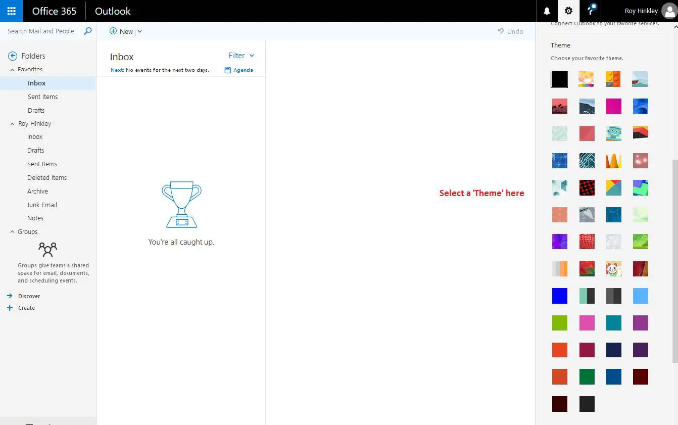The width and height of the screenshot is (678, 425).
Task: Click the Undo button
Action: click(511, 31)
